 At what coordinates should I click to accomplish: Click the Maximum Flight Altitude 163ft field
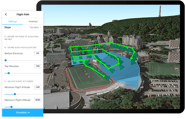(x=38, y=100)
